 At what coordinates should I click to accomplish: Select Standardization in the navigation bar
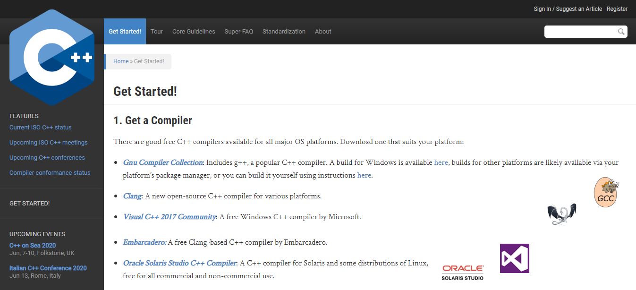coord(284,32)
